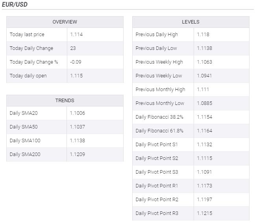The height and width of the screenshot is (224, 255).
Task: Click the Previous Weekly High row label
Action: [x=159, y=62]
